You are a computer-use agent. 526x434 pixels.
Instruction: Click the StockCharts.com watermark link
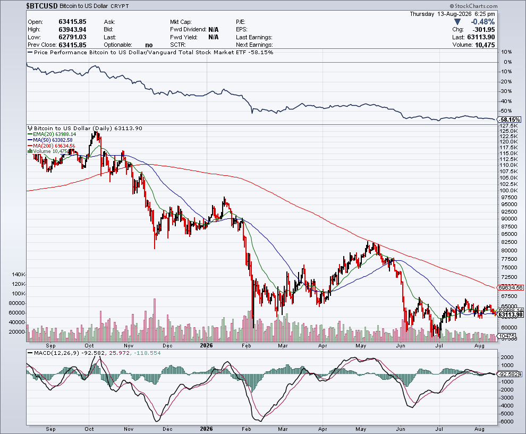pos(474,6)
